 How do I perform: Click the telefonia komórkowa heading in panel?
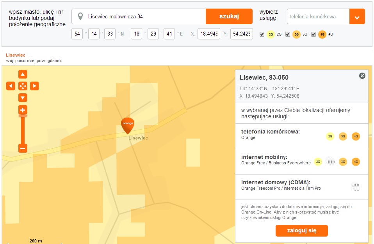271,132
